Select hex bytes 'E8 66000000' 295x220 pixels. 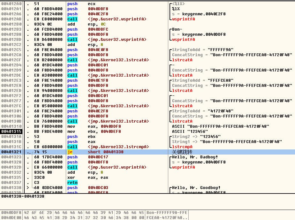(x=48, y=167)
